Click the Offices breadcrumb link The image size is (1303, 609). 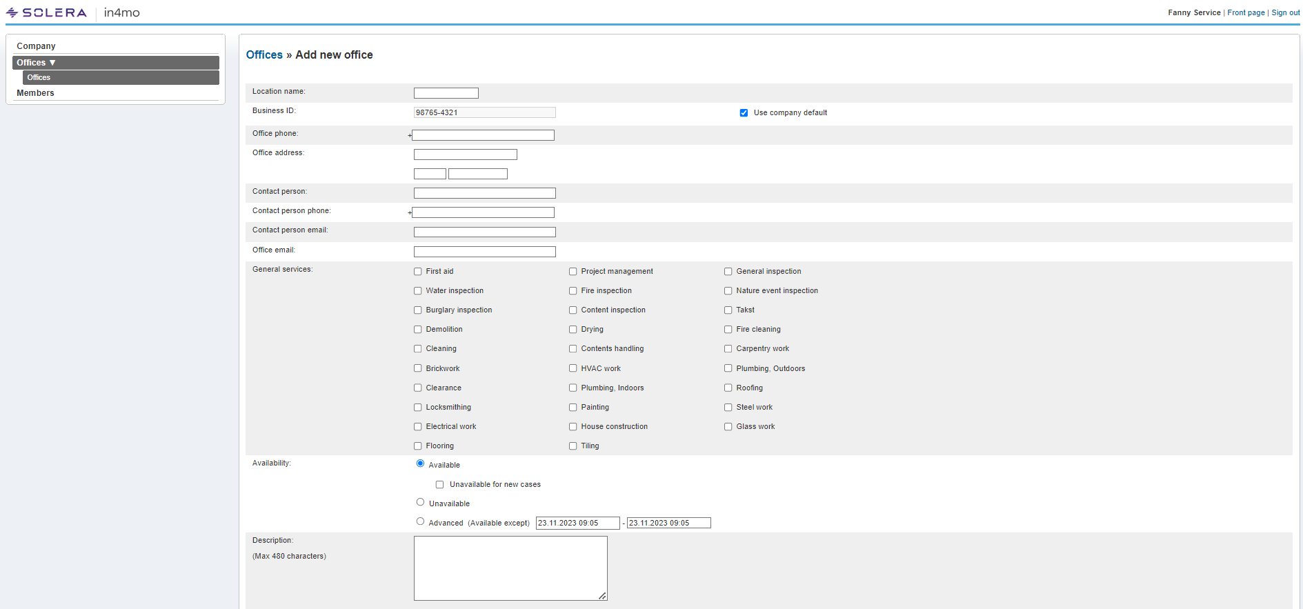click(264, 55)
